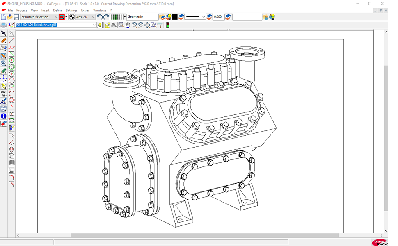Click the black color swatch
The image size is (398, 246).
(x=175, y=17)
